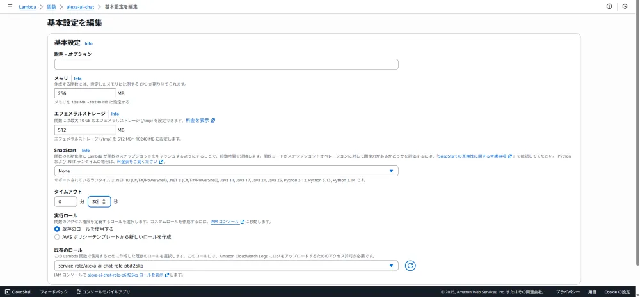
Task: Open SnapStart の互換性に関する考慮事項 link
Action: [x=473, y=156]
